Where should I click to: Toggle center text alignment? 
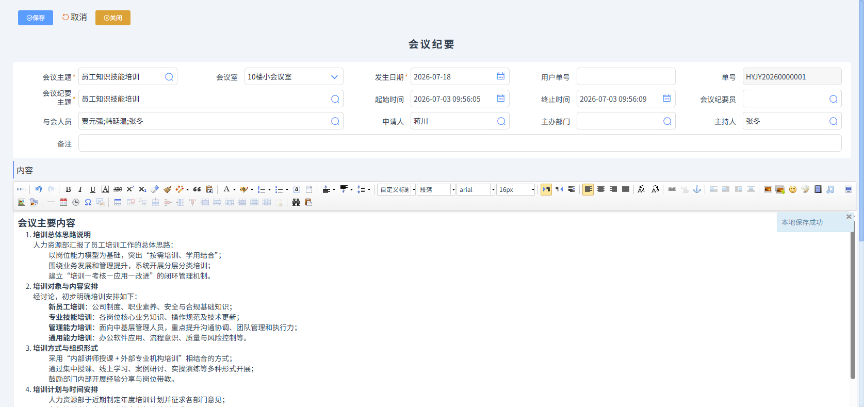click(601, 189)
